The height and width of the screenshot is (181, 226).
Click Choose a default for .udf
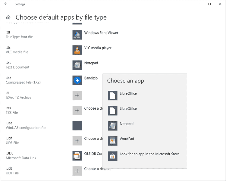pyautogui.click(x=93, y=139)
